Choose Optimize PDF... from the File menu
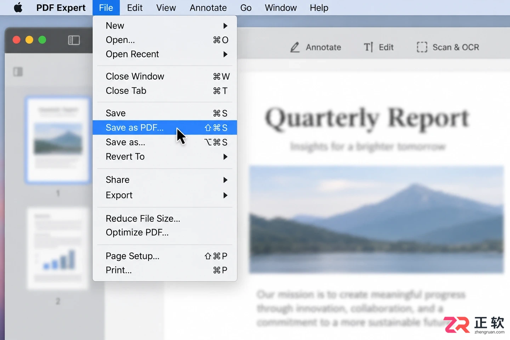Screen dimensions: 510x340 [x=165, y=232]
